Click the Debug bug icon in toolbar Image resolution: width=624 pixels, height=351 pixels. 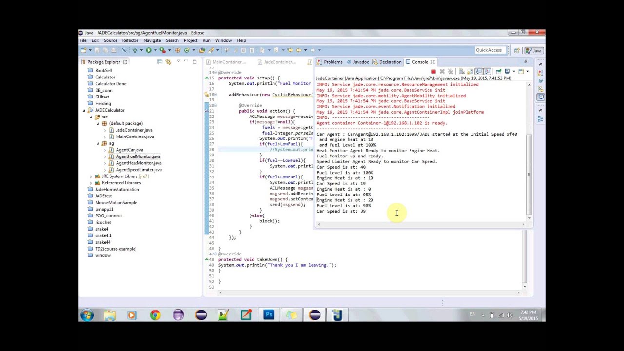tap(135, 50)
